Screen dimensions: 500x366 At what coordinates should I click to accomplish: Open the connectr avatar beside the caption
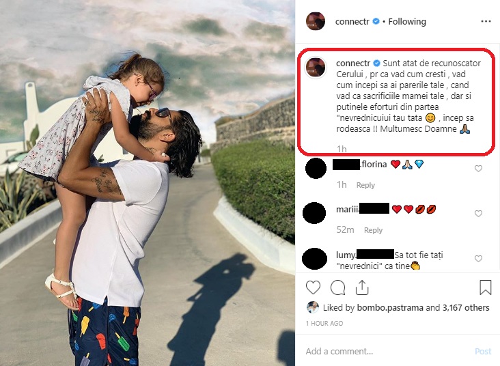click(x=316, y=68)
